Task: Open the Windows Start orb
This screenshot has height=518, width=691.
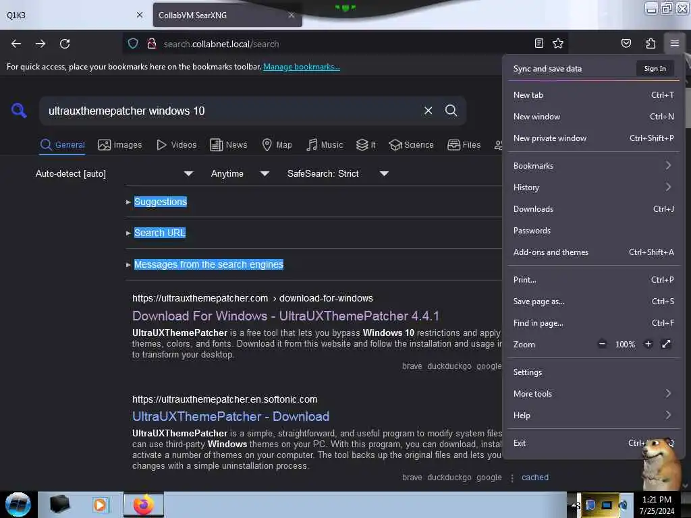Action: (x=18, y=505)
